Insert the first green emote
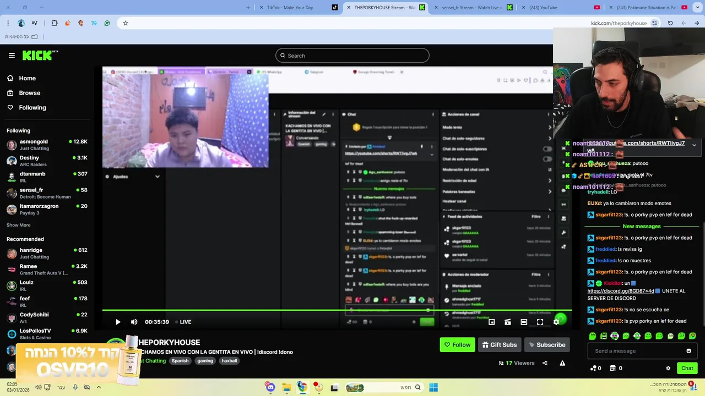 593,336
